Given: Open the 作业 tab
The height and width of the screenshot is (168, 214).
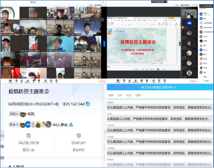Looking at the screenshot, I should point(129,95).
